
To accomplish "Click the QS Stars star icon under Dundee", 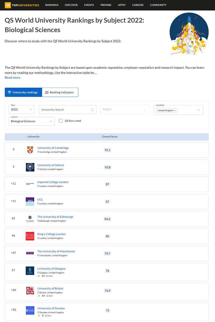I will click(x=39, y=316).
